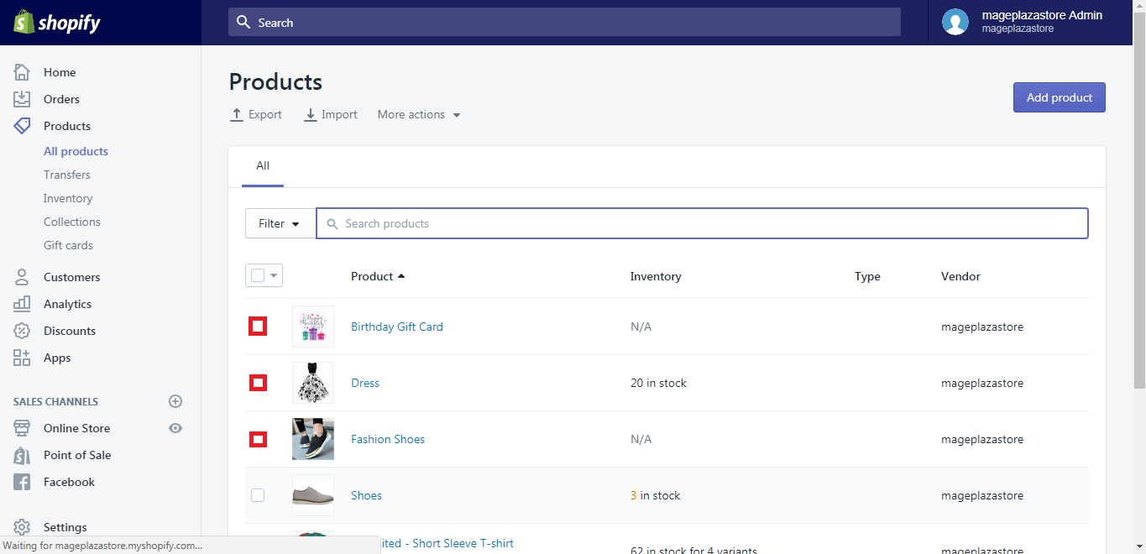Click the admin avatar icon
The image size is (1146, 554).
coord(955,22)
